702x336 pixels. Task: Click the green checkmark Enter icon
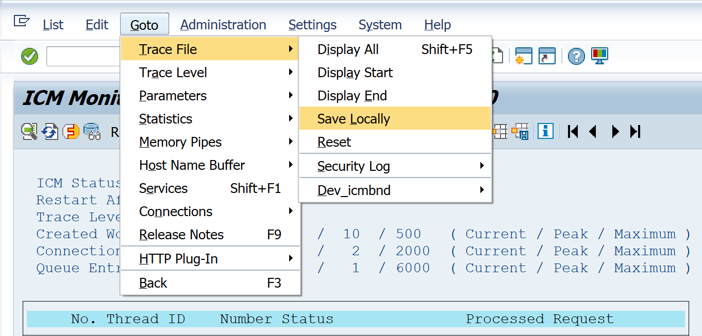(x=30, y=56)
